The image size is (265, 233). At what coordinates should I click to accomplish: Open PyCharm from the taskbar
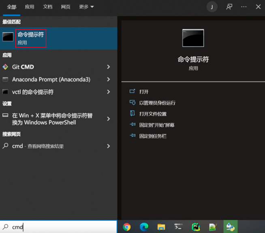[196, 227]
